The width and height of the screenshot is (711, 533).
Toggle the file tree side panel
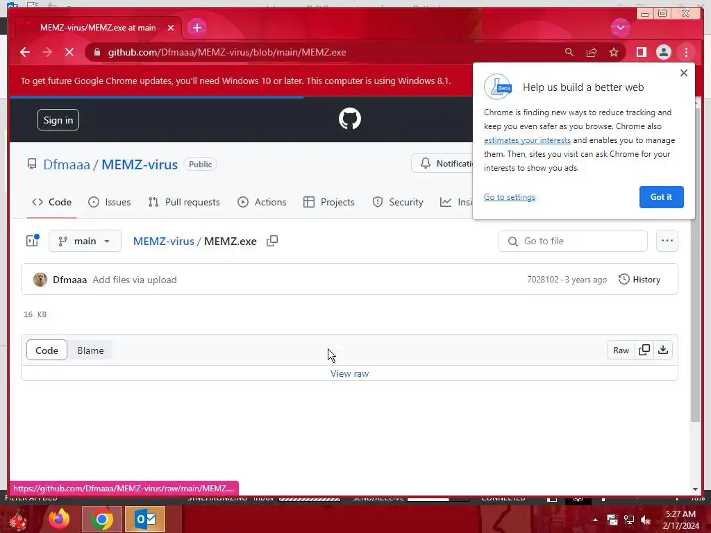coord(33,241)
